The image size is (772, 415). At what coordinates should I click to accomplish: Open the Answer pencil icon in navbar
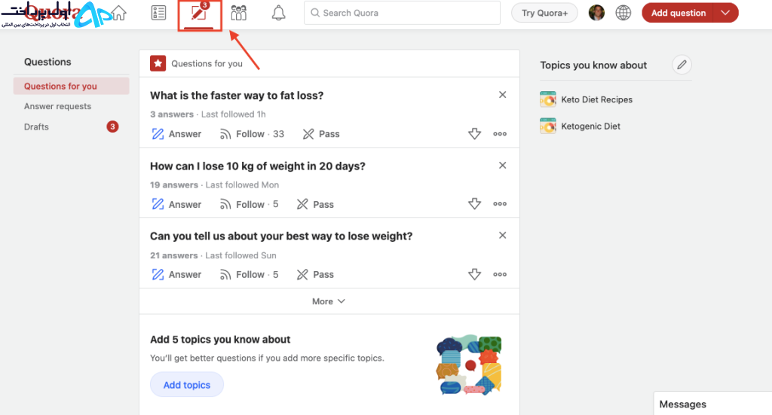pyautogui.click(x=199, y=14)
